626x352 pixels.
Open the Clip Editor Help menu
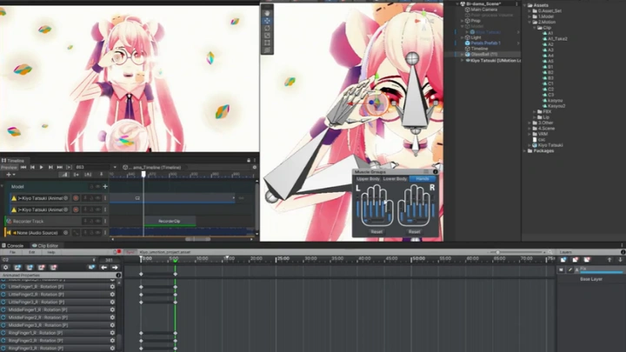[51, 252]
